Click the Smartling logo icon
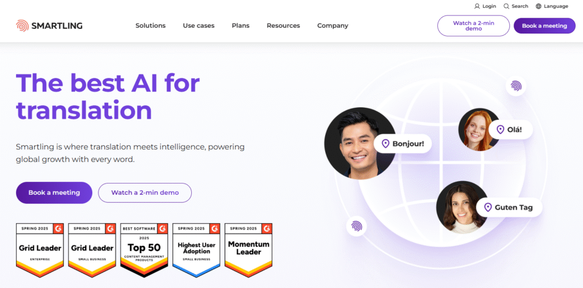 pos(22,26)
